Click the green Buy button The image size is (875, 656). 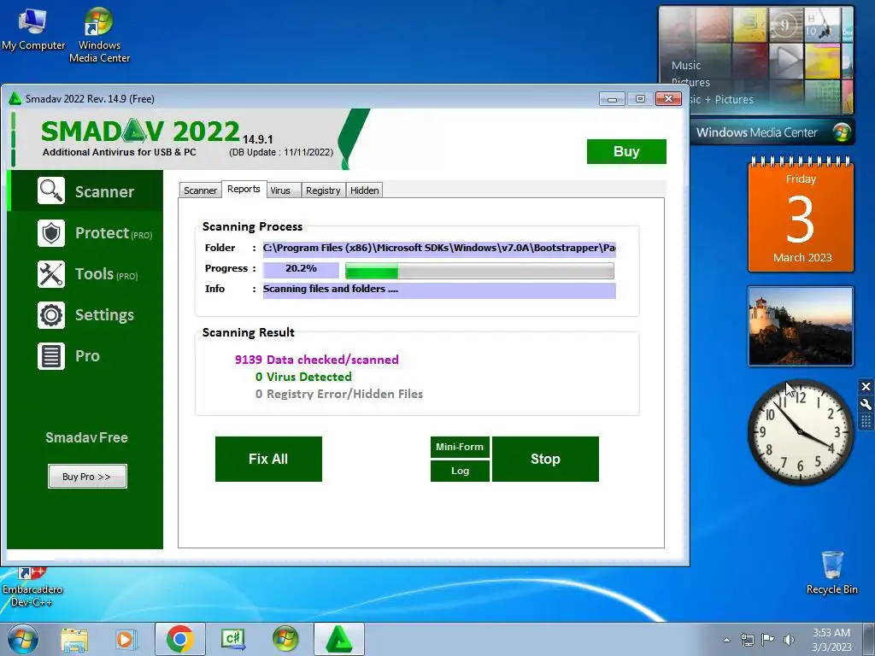[x=626, y=152]
